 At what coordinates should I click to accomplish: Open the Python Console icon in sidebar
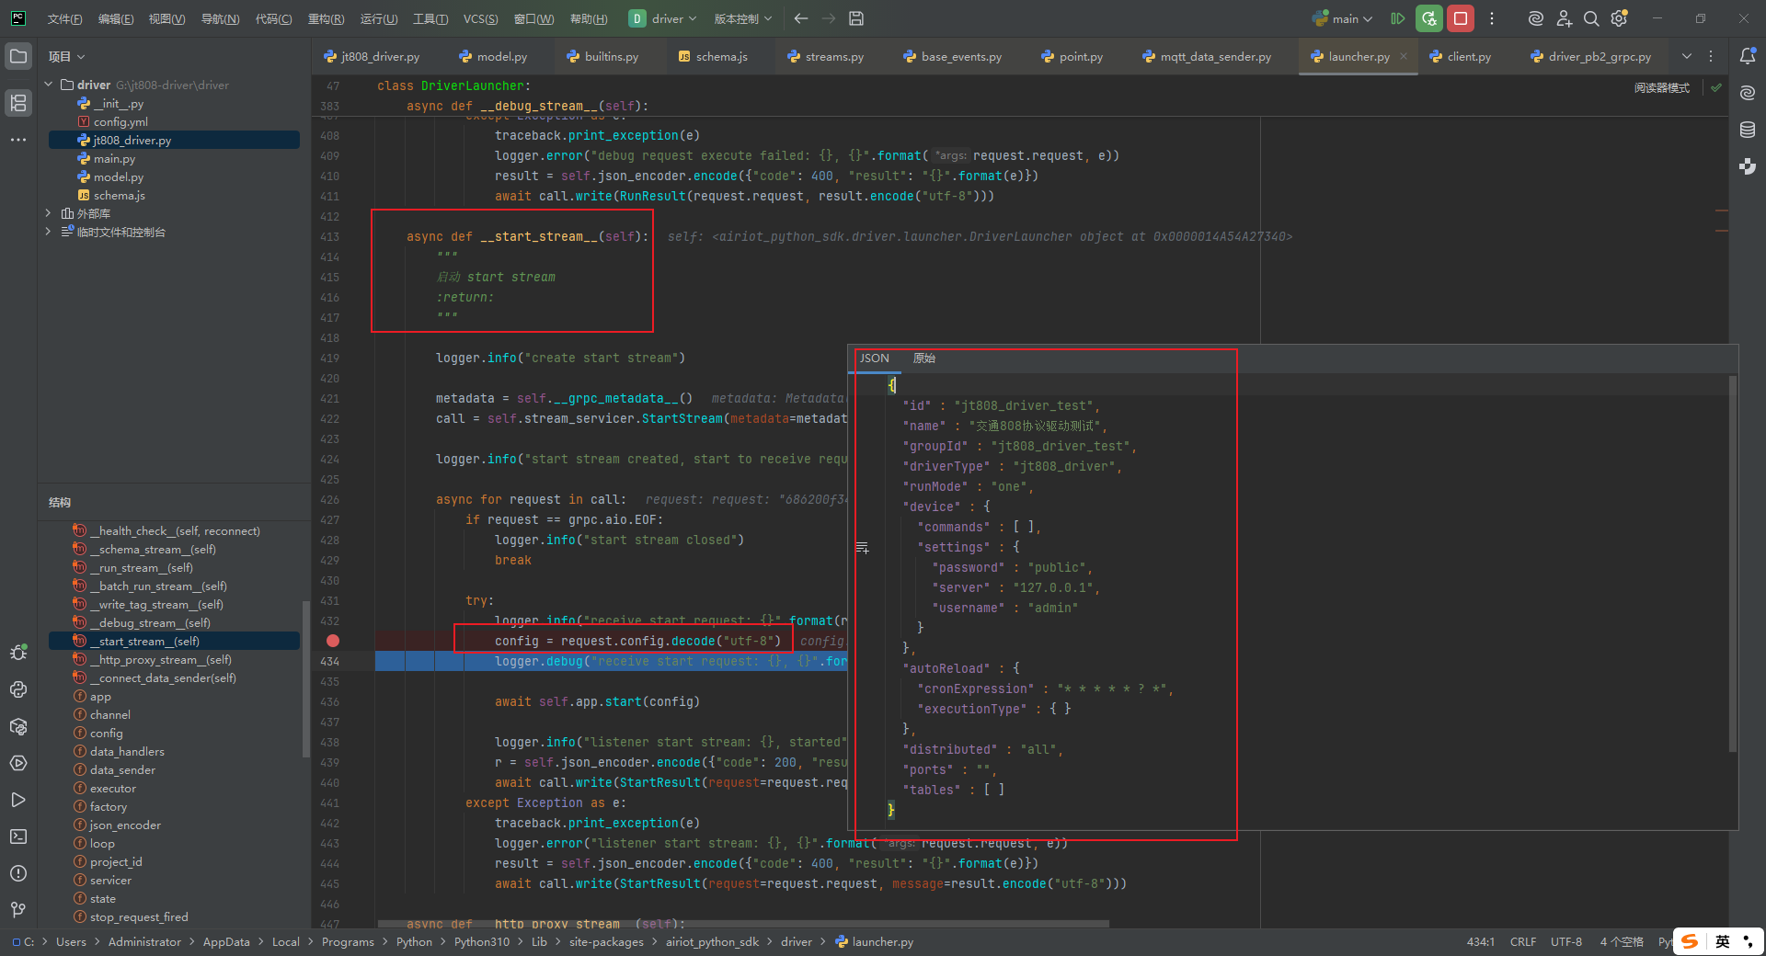pyautogui.click(x=18, y=689)
